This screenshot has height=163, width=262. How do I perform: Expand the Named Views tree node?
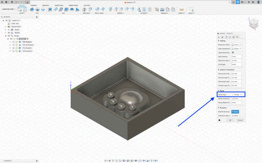point(6,27)
